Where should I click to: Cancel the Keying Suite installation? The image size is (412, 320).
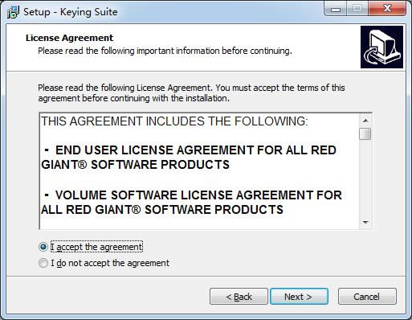(x=367, y=297)
